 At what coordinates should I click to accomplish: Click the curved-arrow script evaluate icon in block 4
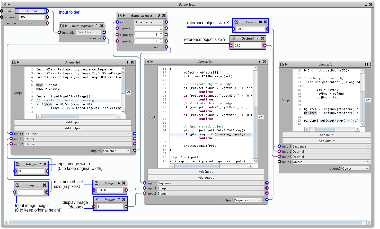(129, 92)
